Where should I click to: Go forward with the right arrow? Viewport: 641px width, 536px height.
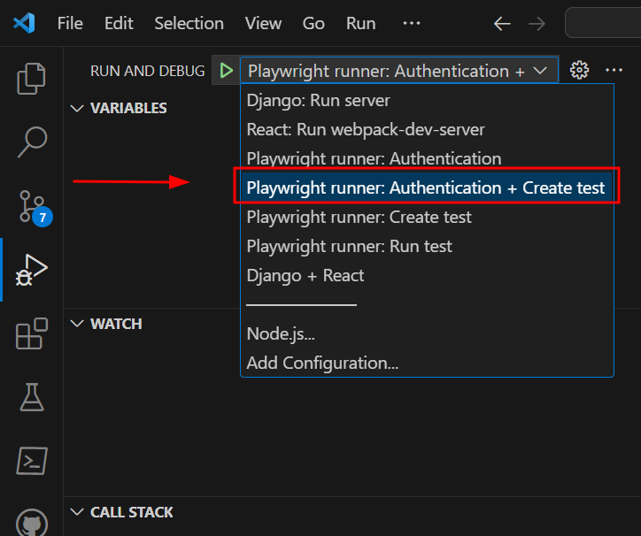click(x=537, y=24)
